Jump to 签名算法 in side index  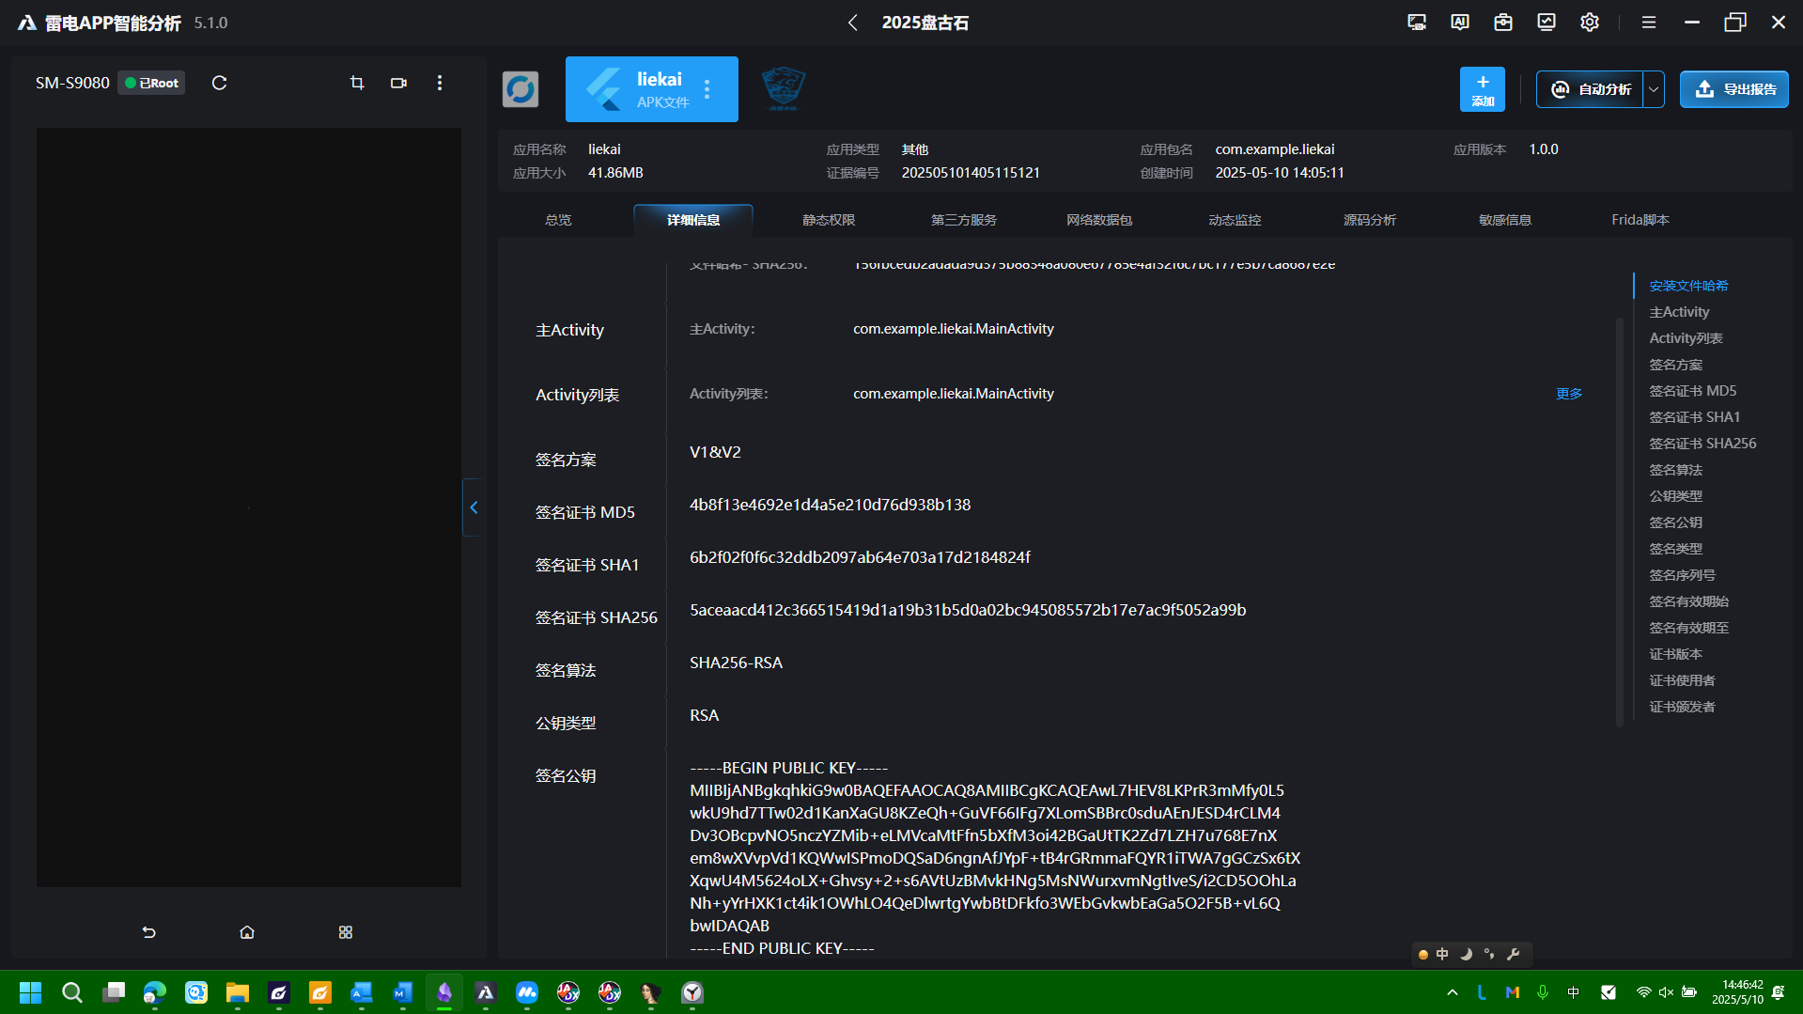(x=1675, y=470)
